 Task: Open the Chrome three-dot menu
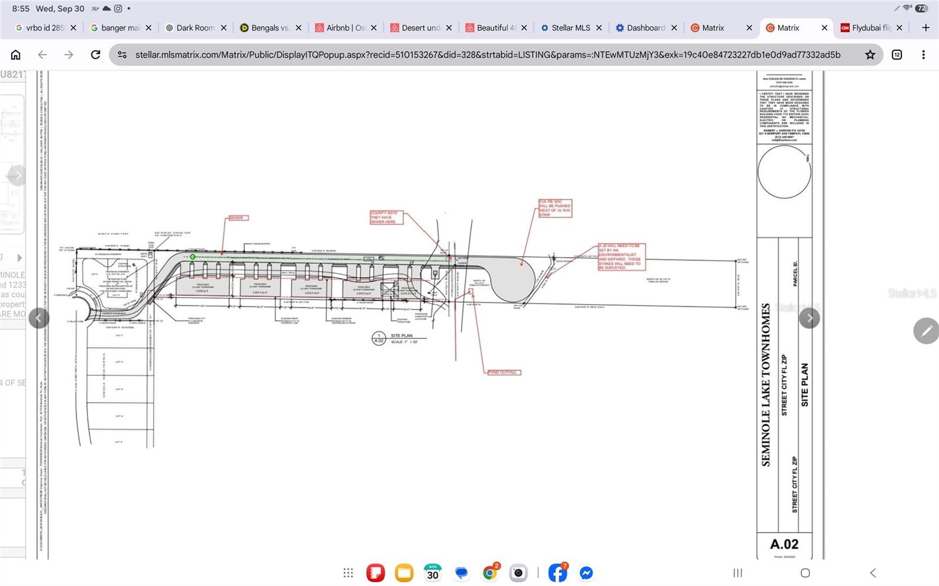pyautogui.click(x=923, y=55)
